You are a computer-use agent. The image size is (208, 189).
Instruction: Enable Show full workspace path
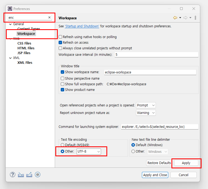click(x=62, y=84)
